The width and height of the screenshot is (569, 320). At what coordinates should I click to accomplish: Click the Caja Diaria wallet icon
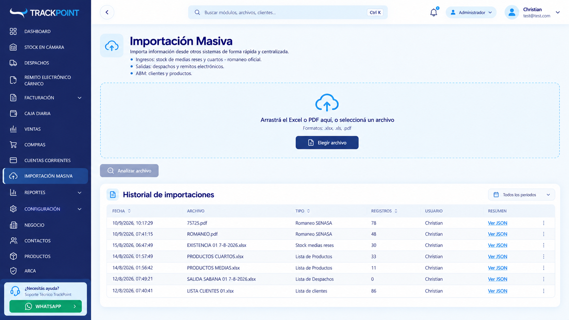coord(13,113)
